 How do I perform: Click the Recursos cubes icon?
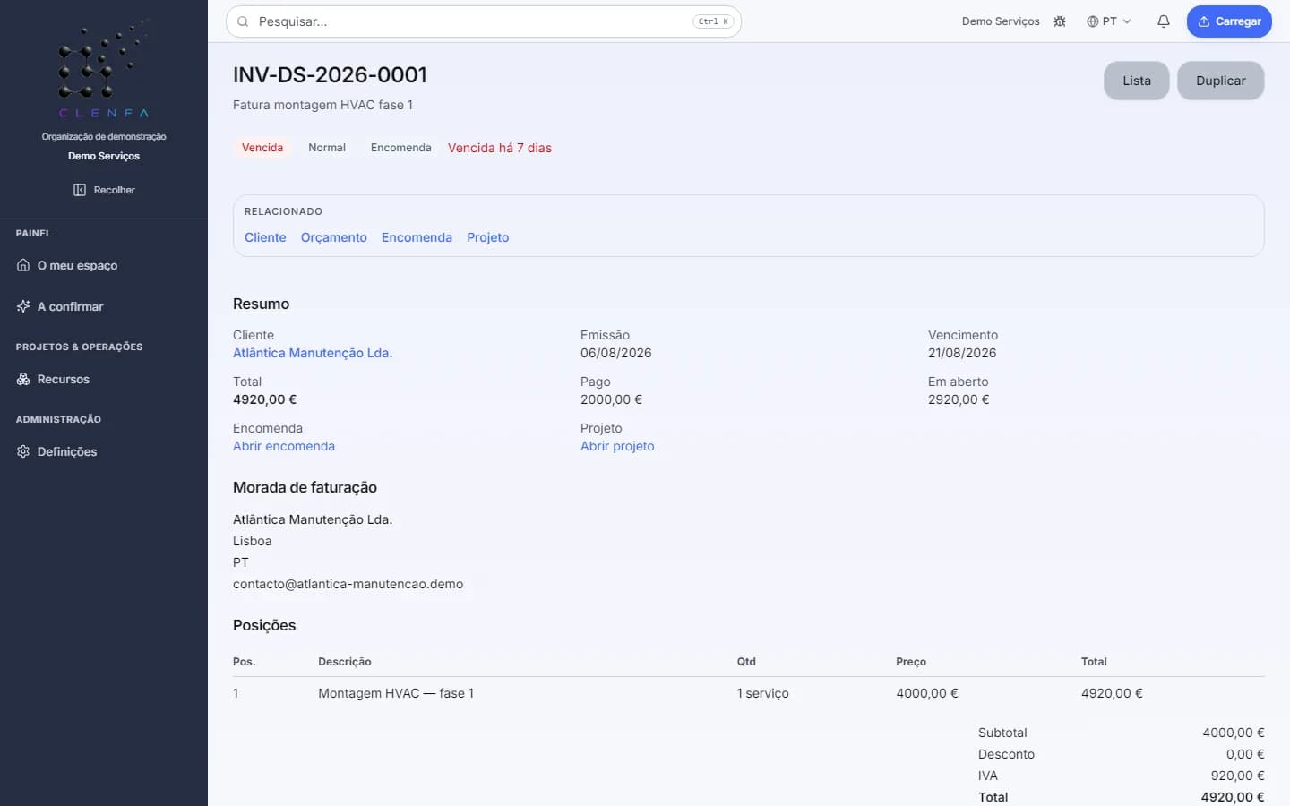(x=23, y=379)
